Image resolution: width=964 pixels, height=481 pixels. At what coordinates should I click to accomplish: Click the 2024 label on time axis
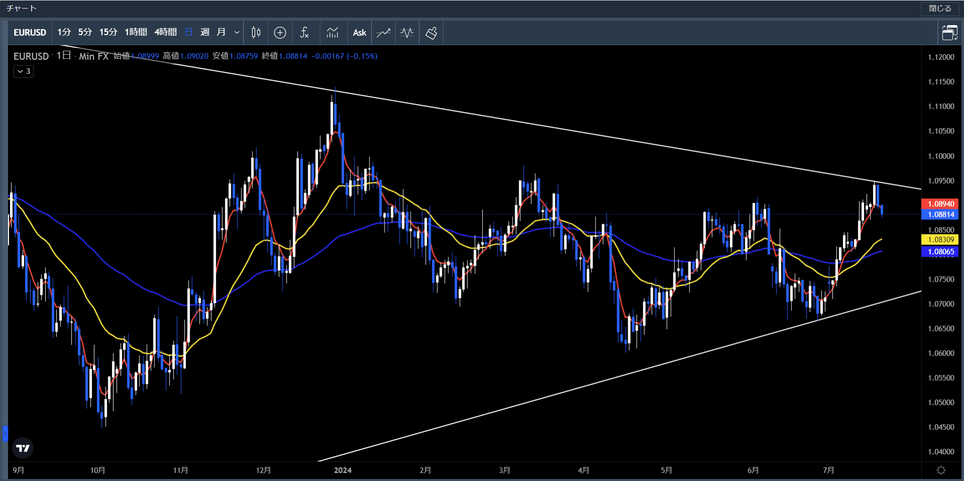[x=343, y=470]
